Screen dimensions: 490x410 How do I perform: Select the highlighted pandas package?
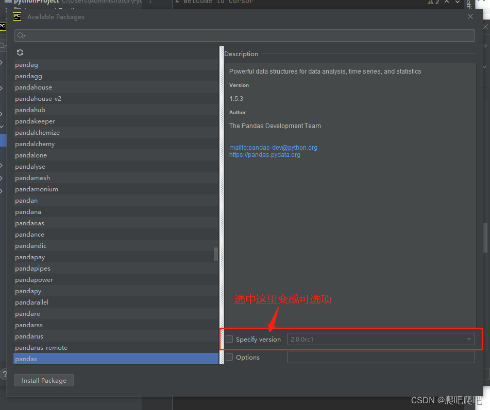click(116, 359)
